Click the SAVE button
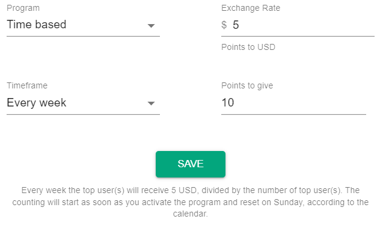Viewport: 383px width, 231px height. [x=191, y=164]
